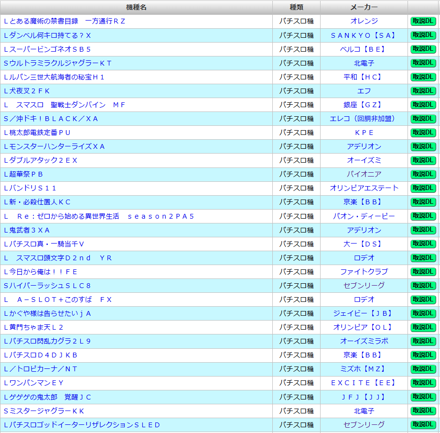Screen dimensions: 440x433
Task: Select the ＪＦＪ【ＪＪ】 maker link
Action: pyautogui.click(x=364, y=397)
